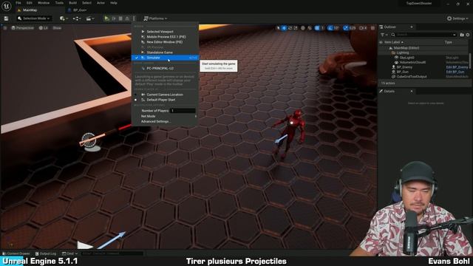
Task: Click the Number of Players field
Action: [183, 111]
